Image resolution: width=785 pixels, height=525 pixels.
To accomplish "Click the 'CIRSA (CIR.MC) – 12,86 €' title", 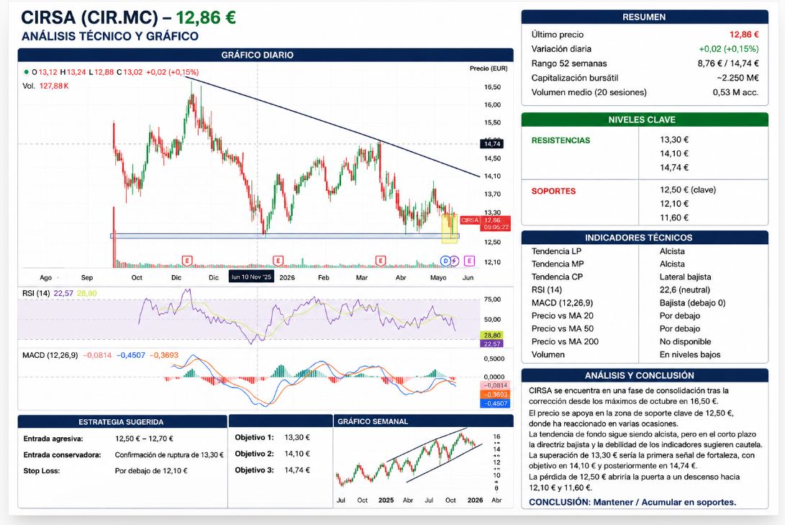I will [128, 17].
